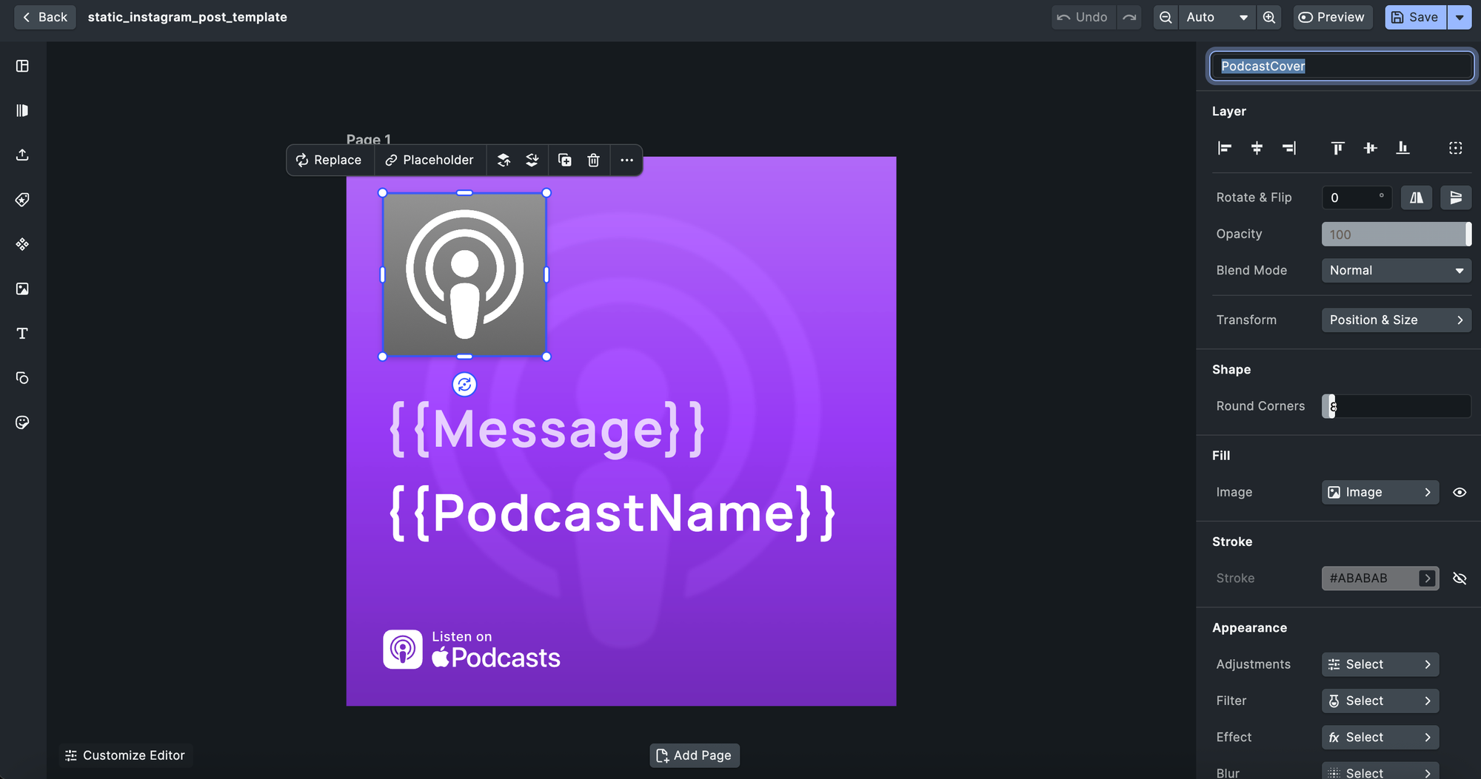Zoom out with the magnifier minus icon

1166,17
